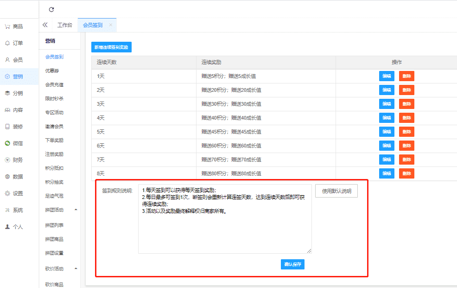Select 优惠券 in marketing menu
Image resolution: width=457 pixels, height=288 pixels.
coord(52,71)
